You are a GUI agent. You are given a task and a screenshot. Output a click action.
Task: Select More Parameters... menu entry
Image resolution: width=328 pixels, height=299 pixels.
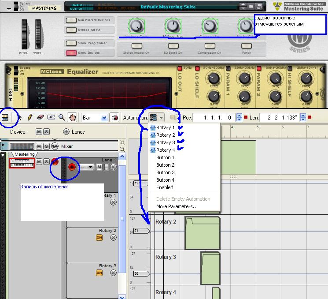[177, 206]
